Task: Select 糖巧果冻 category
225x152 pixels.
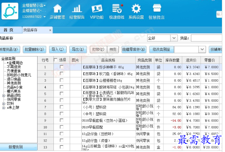Action: point(14,91)
